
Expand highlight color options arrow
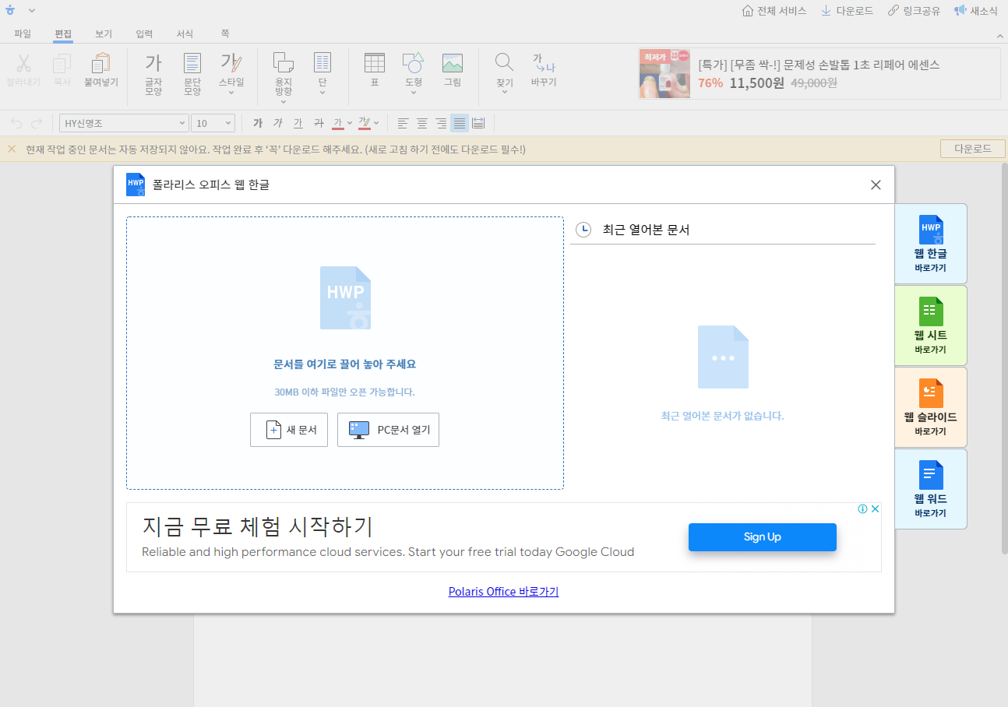click(x=376, y=123)
